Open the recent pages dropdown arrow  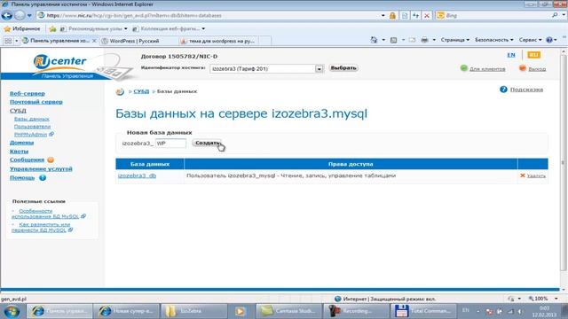[x=29, y=16]
